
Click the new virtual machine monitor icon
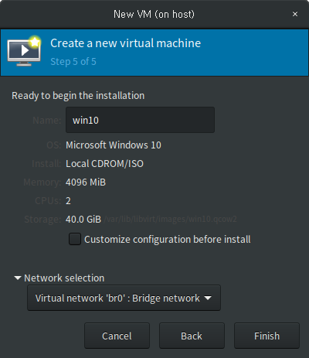point(24,51)
